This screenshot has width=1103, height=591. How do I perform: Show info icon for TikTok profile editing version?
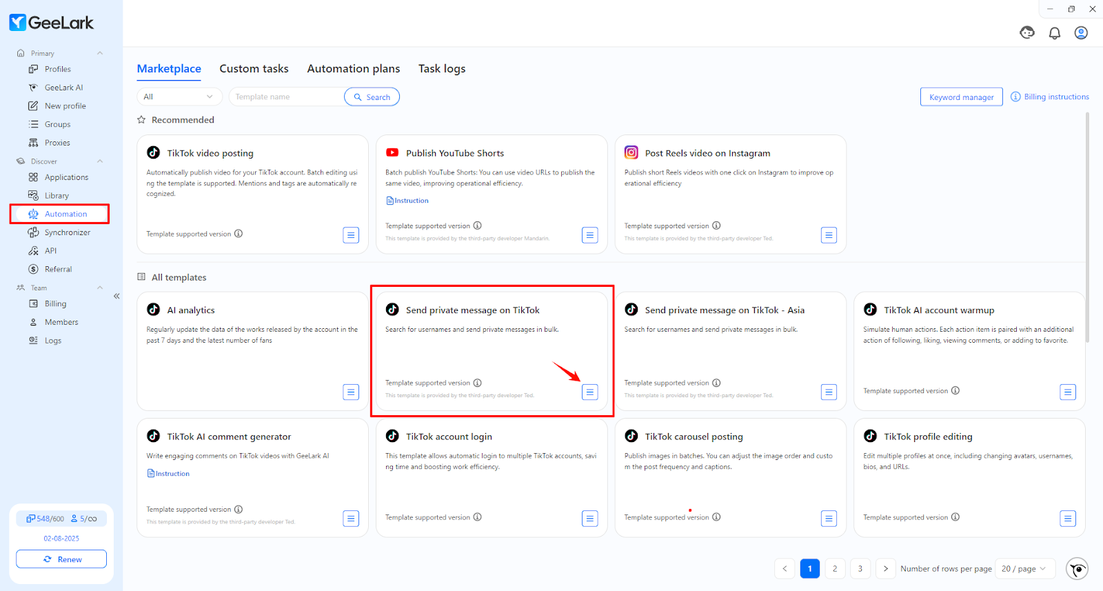[x=955, y=517]
